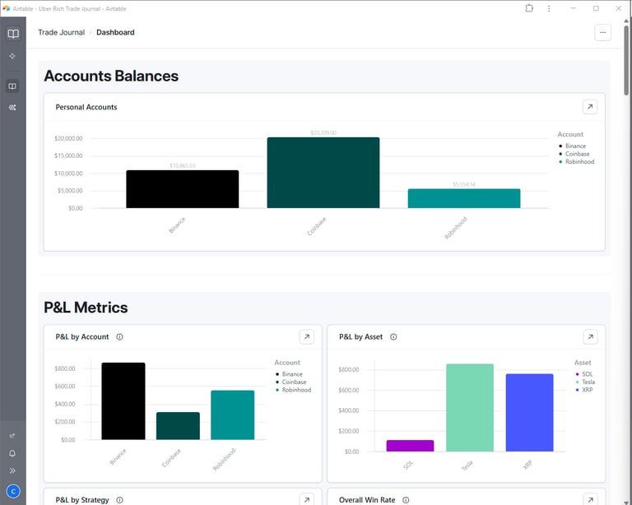This screenshot has width=632, height=505.
Task: Click the SOL bar in P&L by Asset
Action: pyautogui.click(x=410, y=446)
